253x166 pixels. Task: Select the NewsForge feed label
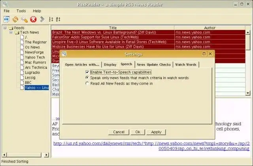coord(34,52)
